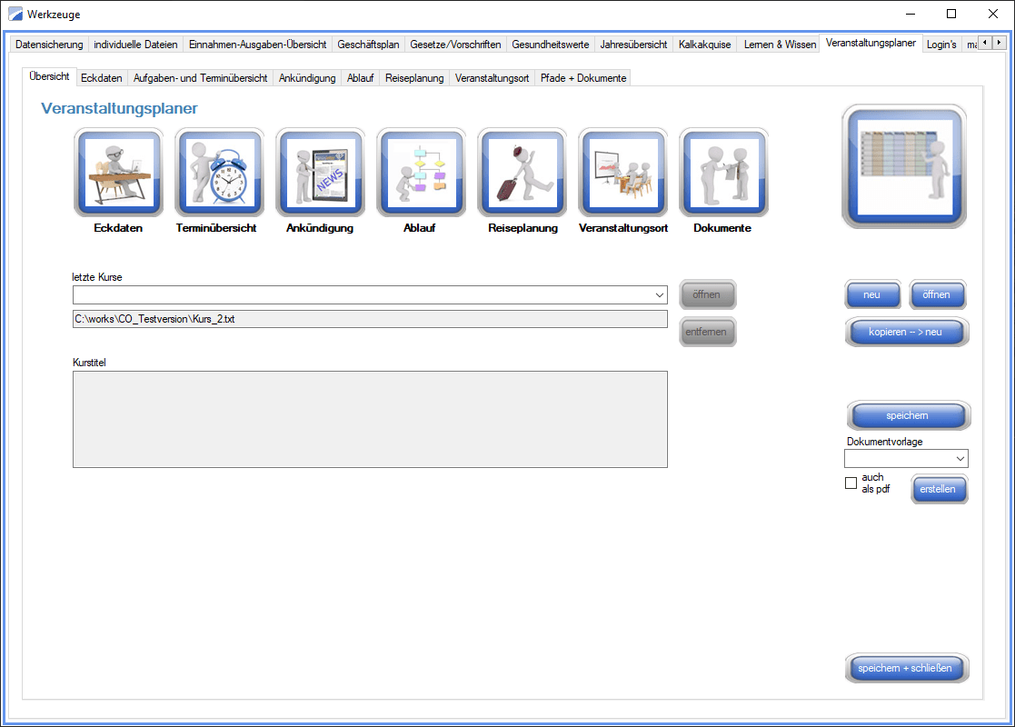The image size is (1015, 727).
Task: Click the 'erstellen' button
Action: [x=939, y=489]
